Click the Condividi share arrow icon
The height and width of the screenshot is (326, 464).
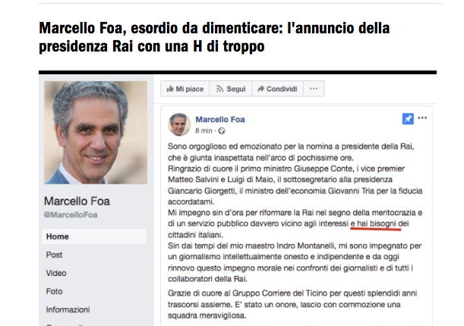point(260,89)
